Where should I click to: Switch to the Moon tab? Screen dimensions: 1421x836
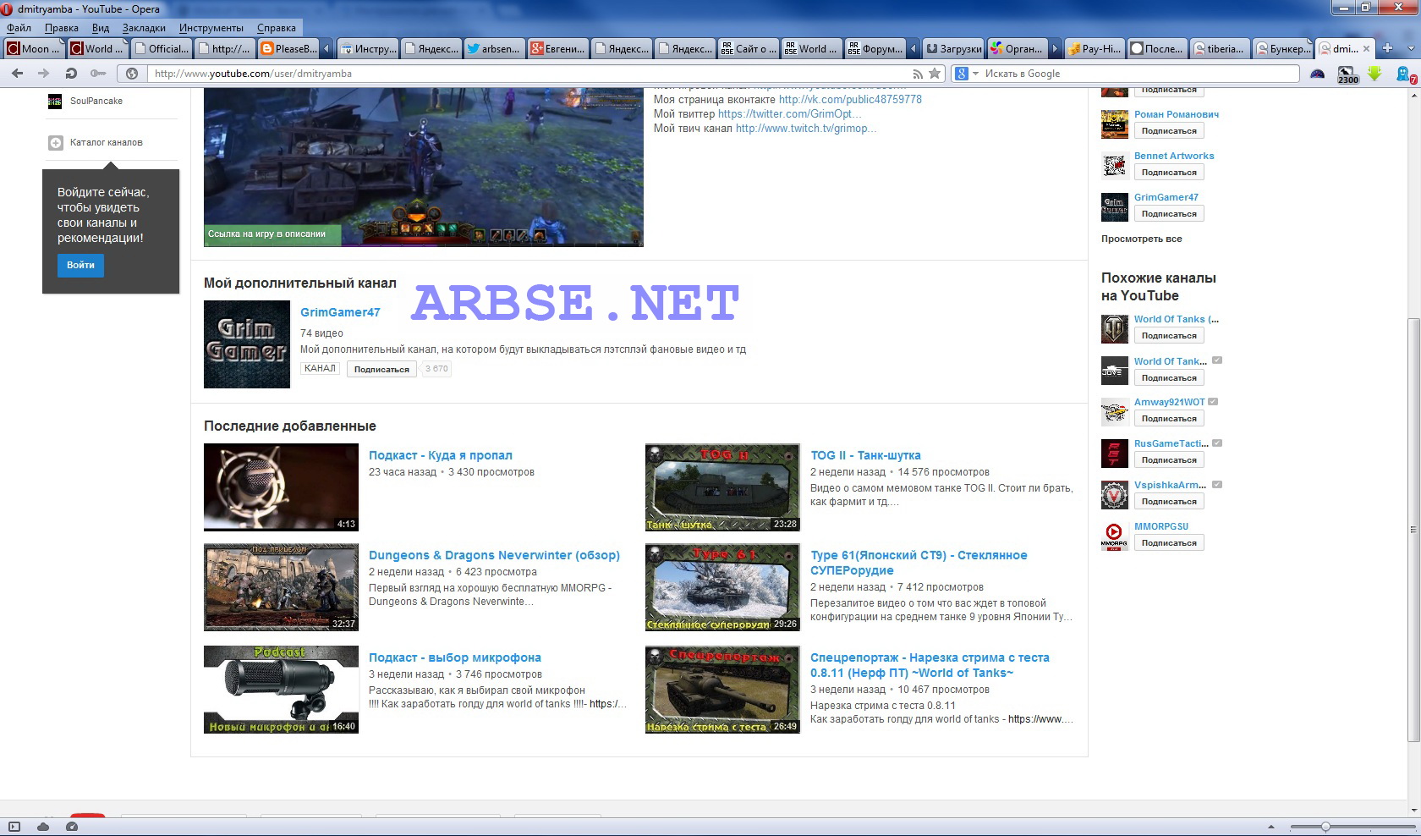tap(34, 48)
